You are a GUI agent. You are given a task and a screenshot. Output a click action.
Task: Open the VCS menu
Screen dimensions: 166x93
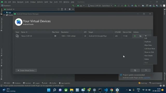pyautogui.click(x=60, y=2)
